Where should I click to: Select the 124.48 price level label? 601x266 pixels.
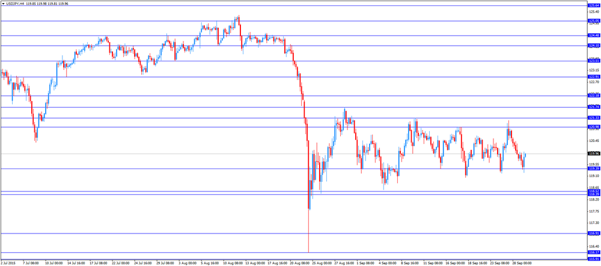coord(594,36)
